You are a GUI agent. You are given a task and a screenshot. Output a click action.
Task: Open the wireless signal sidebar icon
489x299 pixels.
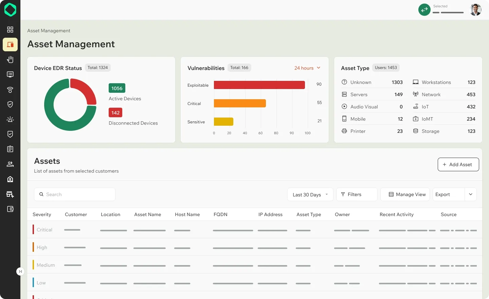pos(10,90)
